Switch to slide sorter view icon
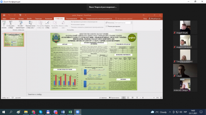The height and width of the screenshot is (115, 206). click(128, 98)
